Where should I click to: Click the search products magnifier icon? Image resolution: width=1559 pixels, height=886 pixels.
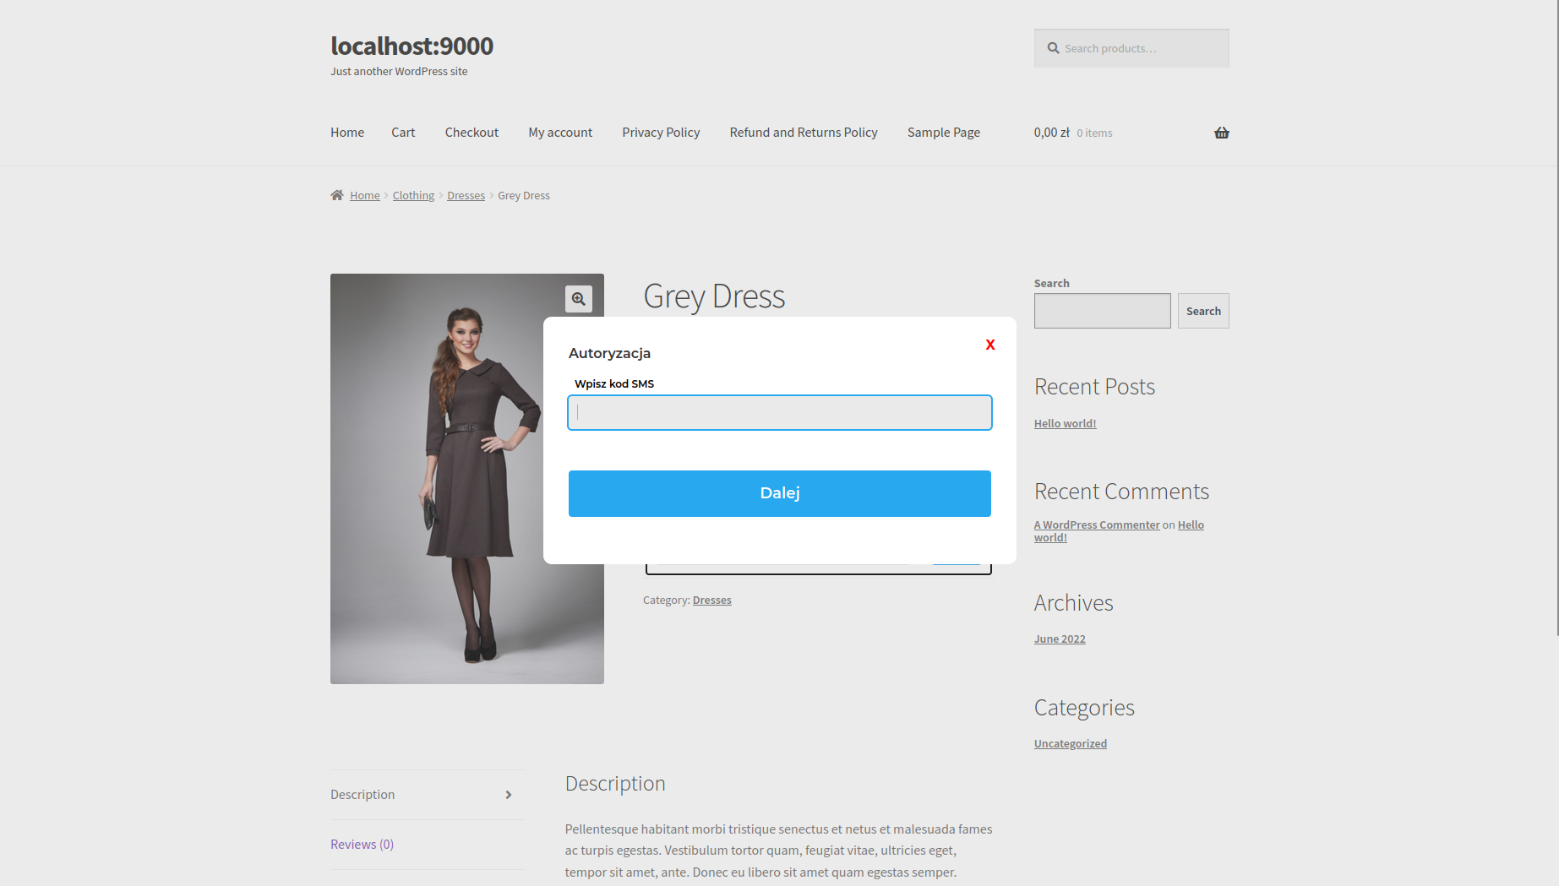click(x=1054, y=48)
